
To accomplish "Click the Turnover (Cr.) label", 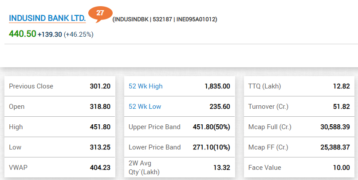I will coord(268,107).
